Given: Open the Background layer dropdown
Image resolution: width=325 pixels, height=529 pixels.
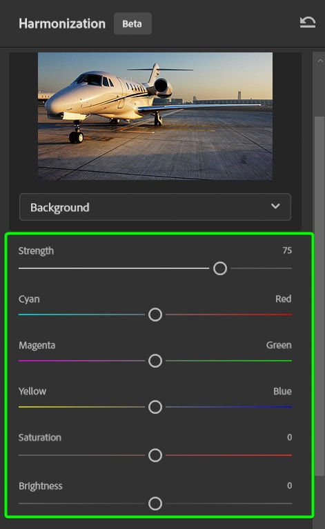Looking at the screenshot, I should coord(155,207).
